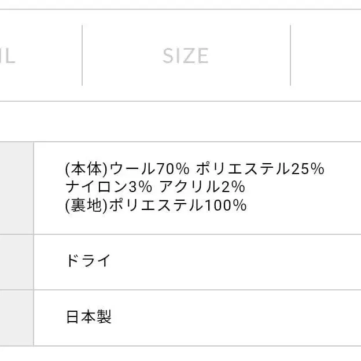Click the "ポリエステル100%" lining text
Image resolution: width=361 pixels, height=361 pixels.
click(x=178, y=205)
